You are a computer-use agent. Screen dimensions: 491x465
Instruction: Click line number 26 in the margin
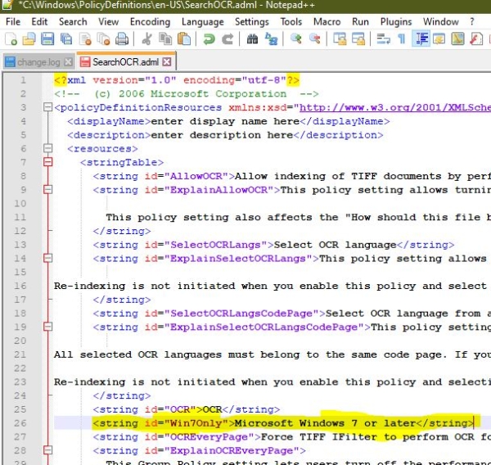pos(20,423)
